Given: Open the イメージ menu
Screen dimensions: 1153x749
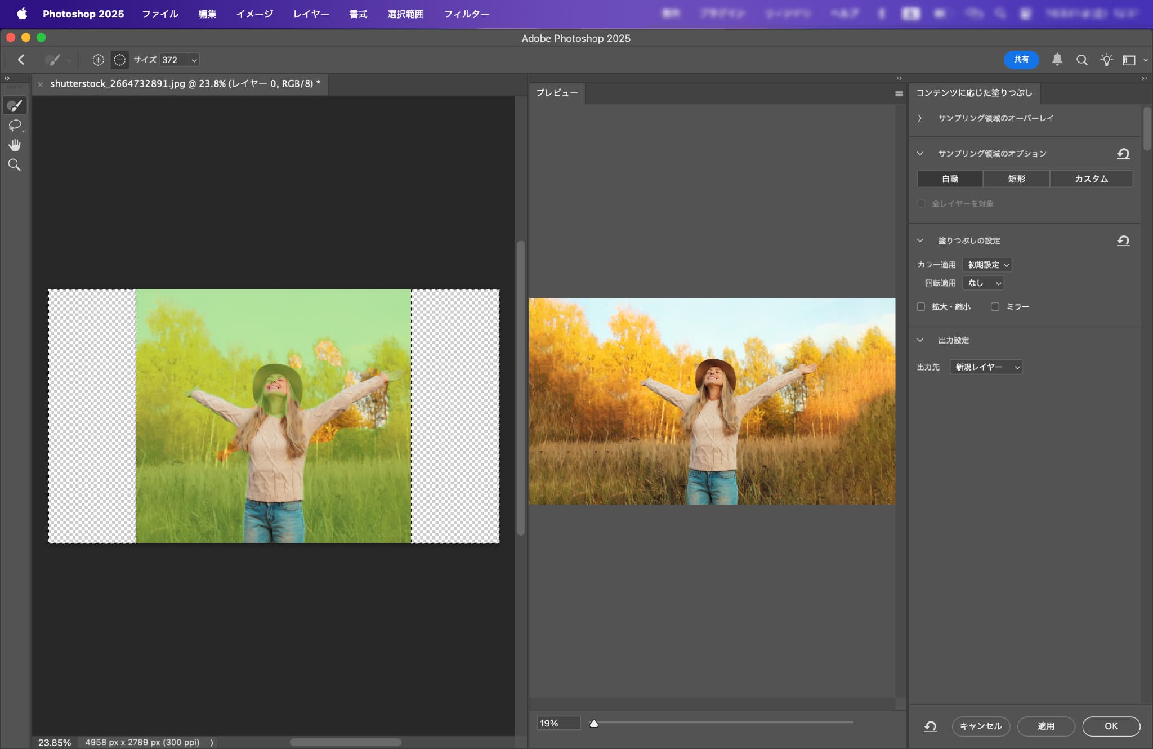Looking at the screenshot, I should [x=254, y=14].
